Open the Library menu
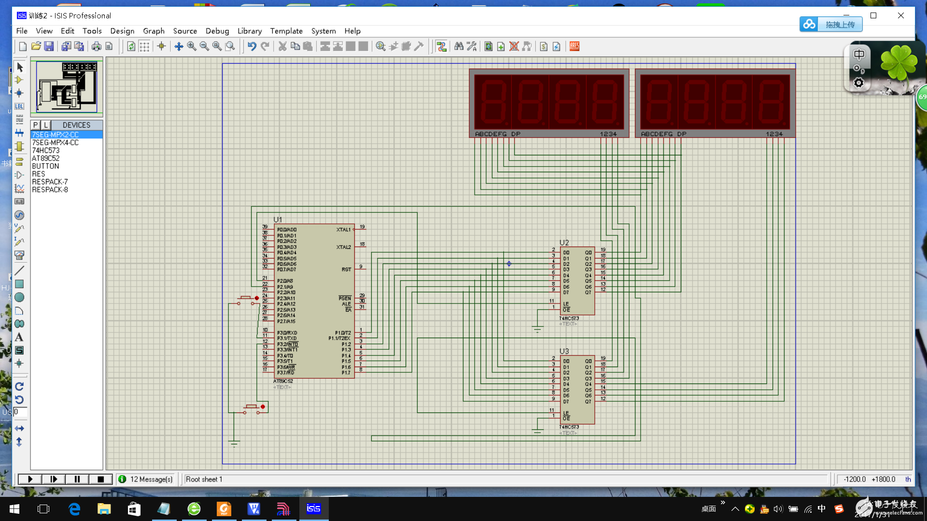The image size is (927, 521). click(x=249, y=31)
